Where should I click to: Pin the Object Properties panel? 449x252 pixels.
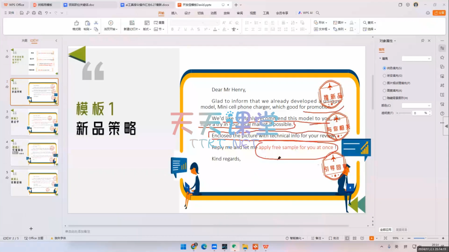pyautogui.click(x=422, y=41)
